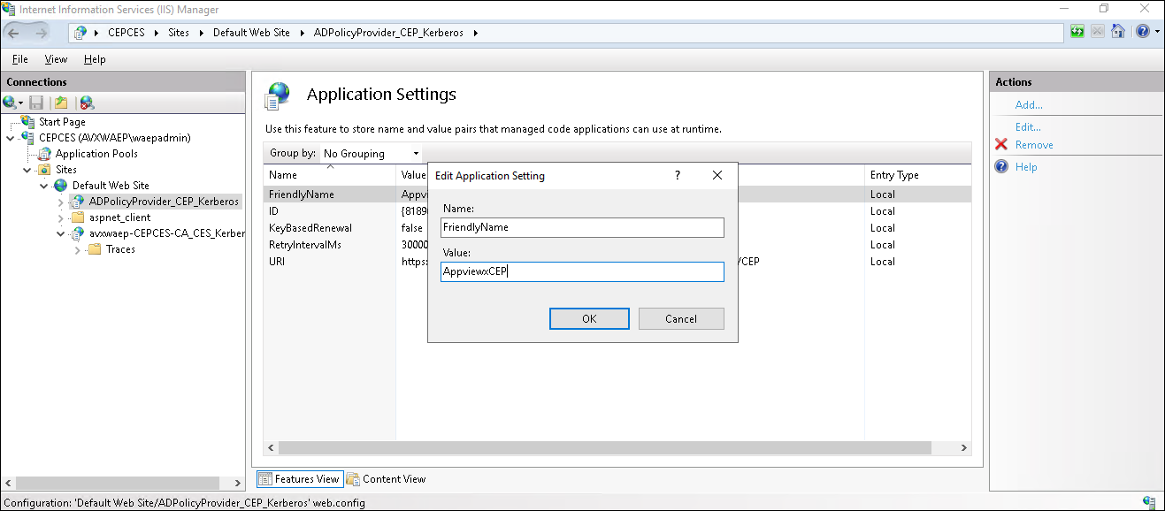Open the blue Help icon in address bar
The height and width of the screenshot is (511, 1165).
point(1141,32)
